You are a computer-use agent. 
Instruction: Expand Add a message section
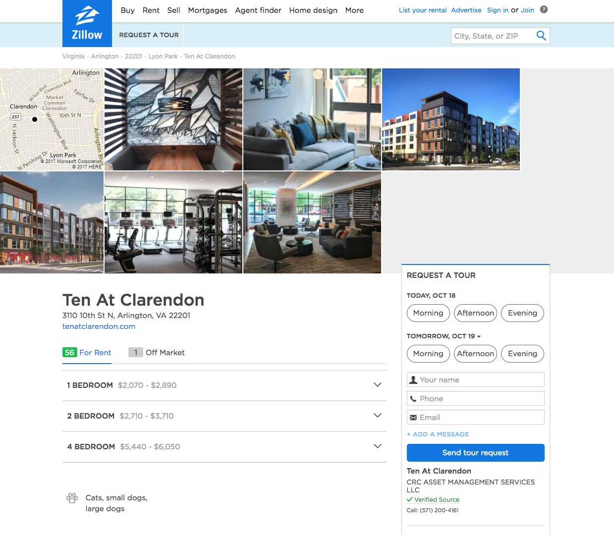438,434
